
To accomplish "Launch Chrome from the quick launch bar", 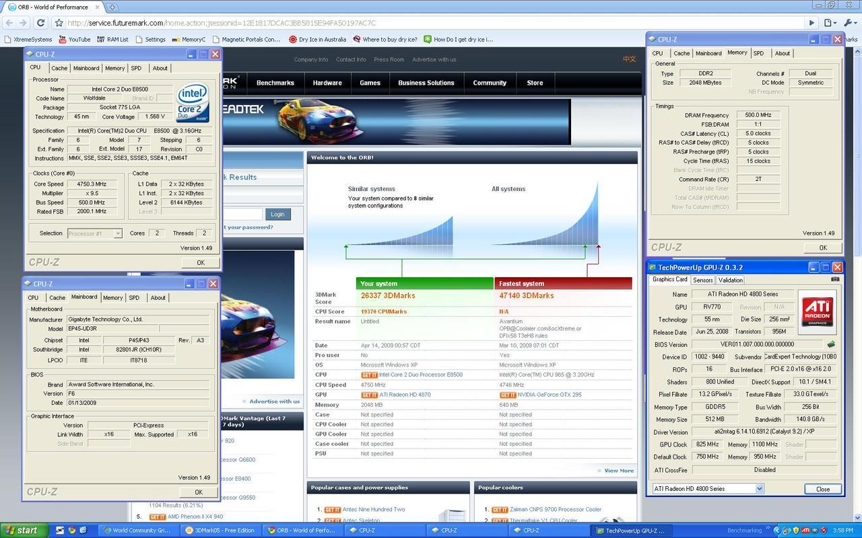I will (x=73, y=531).
